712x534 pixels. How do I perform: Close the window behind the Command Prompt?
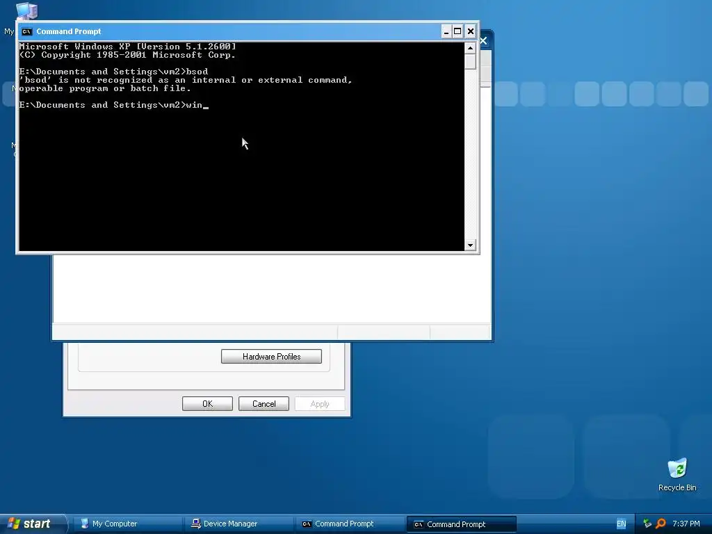click(x=484, y=41)
